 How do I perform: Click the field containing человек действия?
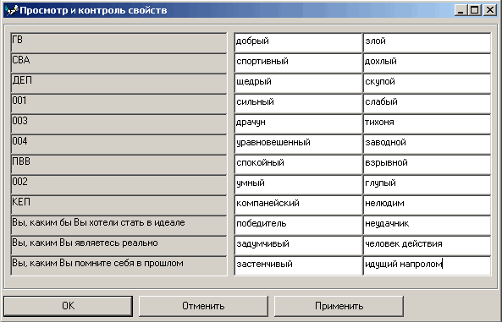click(x=427, y=246)
